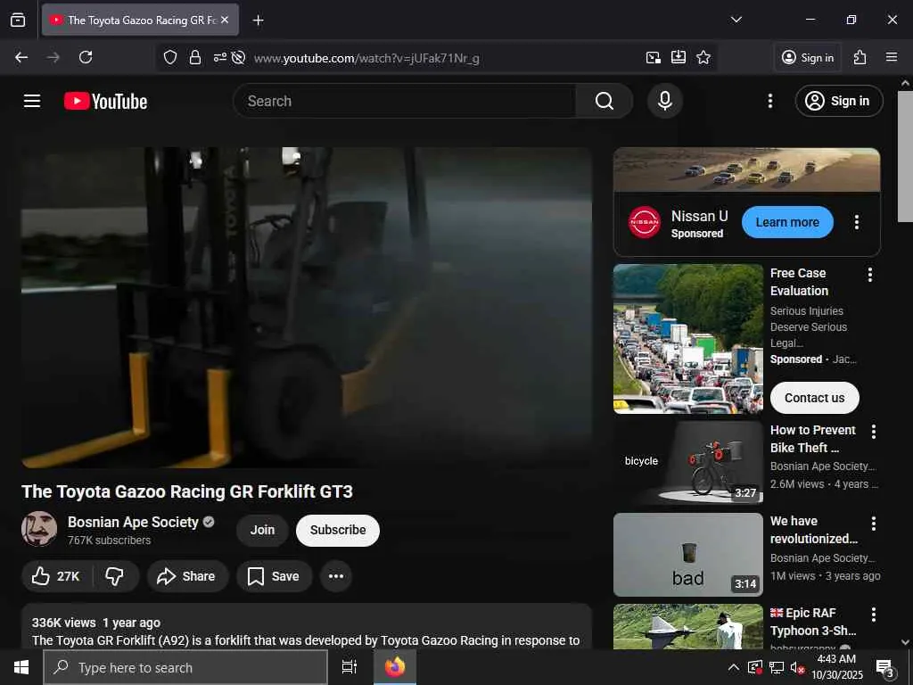Viewport: 913px width, 685px height.
Task: Bookmark this page with star icon
Action: pyautogui.click(x=703, y=57)
